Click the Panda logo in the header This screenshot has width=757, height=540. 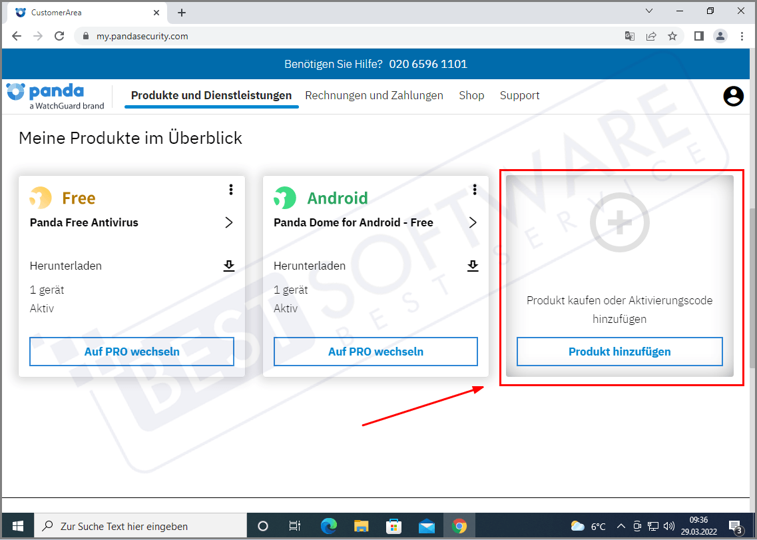click(45, 95)
